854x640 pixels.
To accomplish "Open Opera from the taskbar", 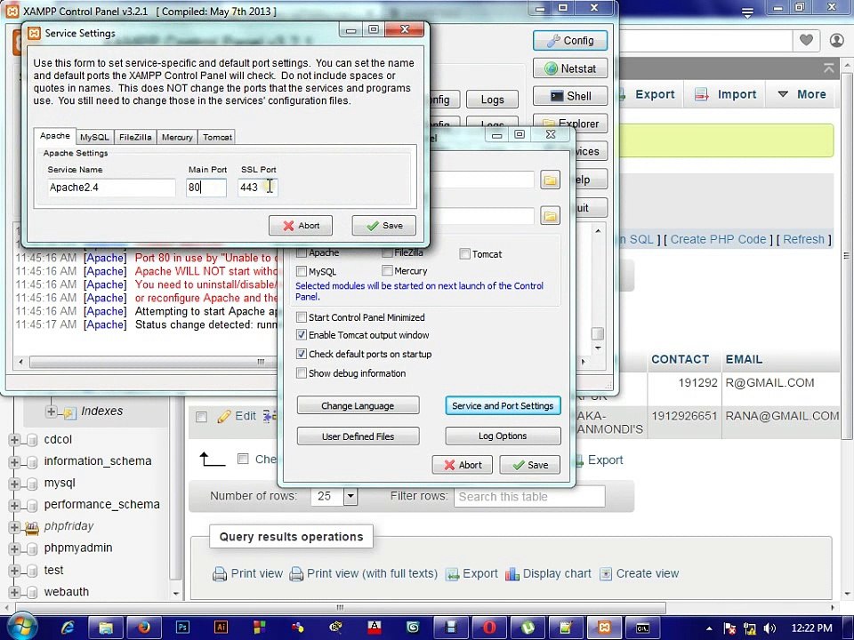I will pyautogui.click(x=489, y=627).
